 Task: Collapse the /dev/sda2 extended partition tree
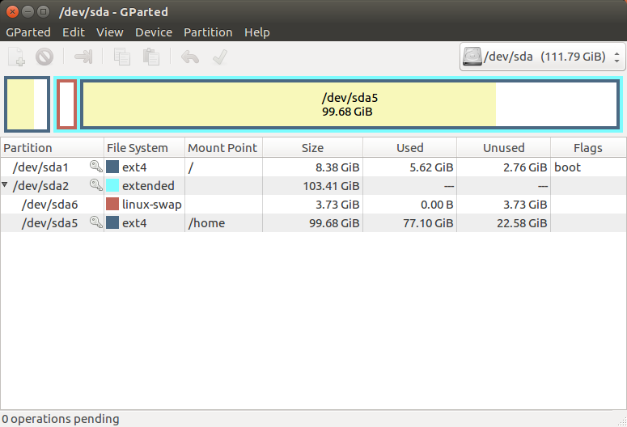4,184
